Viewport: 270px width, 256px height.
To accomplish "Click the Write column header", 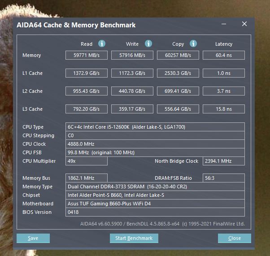I will (132, 44).
